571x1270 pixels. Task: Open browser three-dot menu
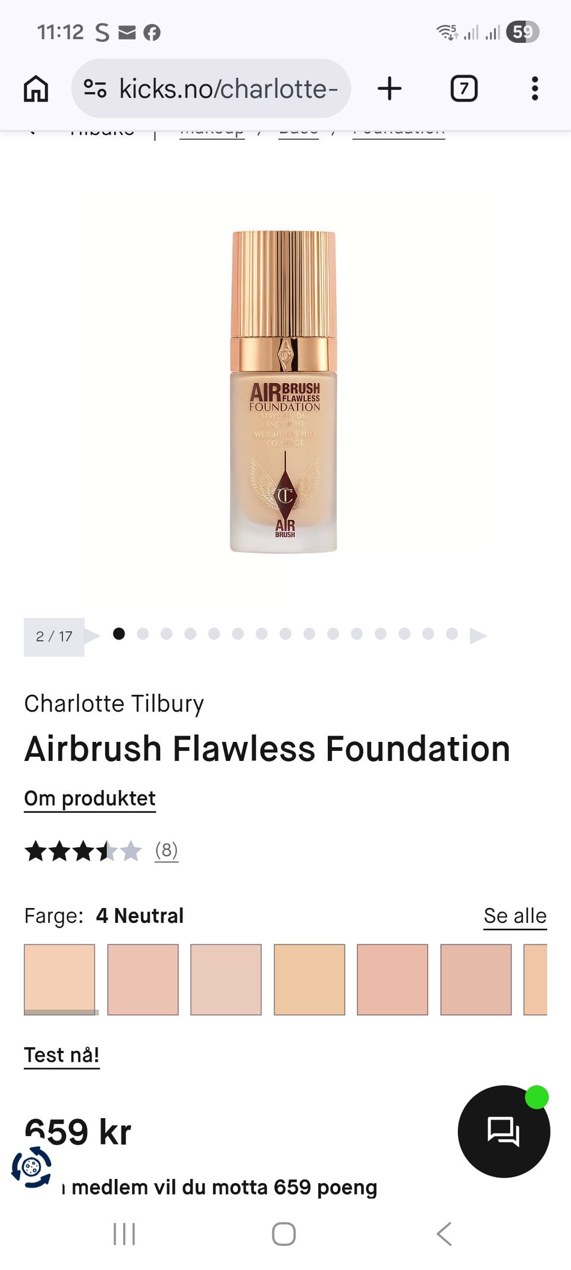click(535, 89)
